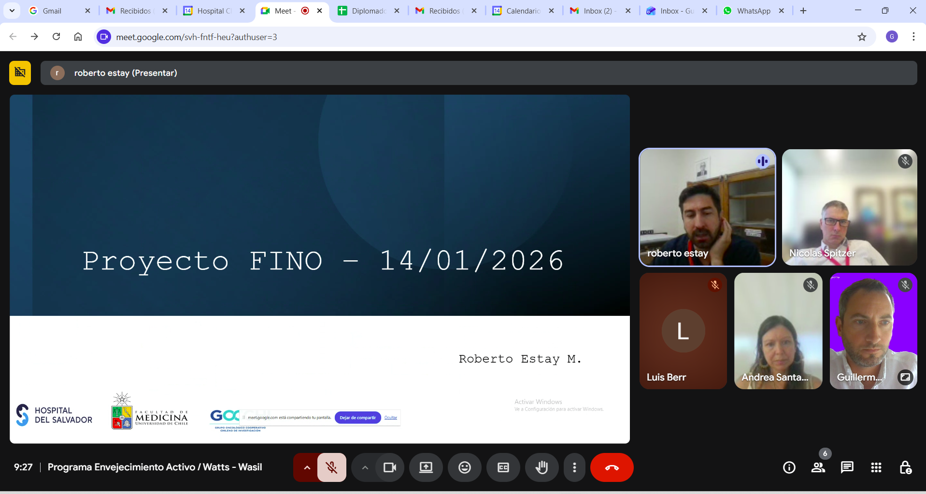Turn on closed captions

pyautogui.click(x=503, y=467)
